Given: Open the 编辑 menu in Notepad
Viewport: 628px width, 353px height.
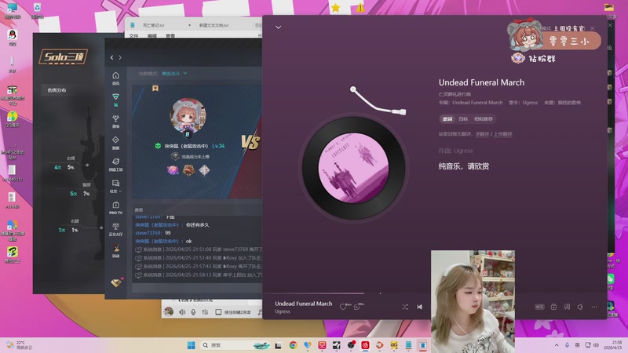Looking at the screenshot, I should click(x=152, y=36).
